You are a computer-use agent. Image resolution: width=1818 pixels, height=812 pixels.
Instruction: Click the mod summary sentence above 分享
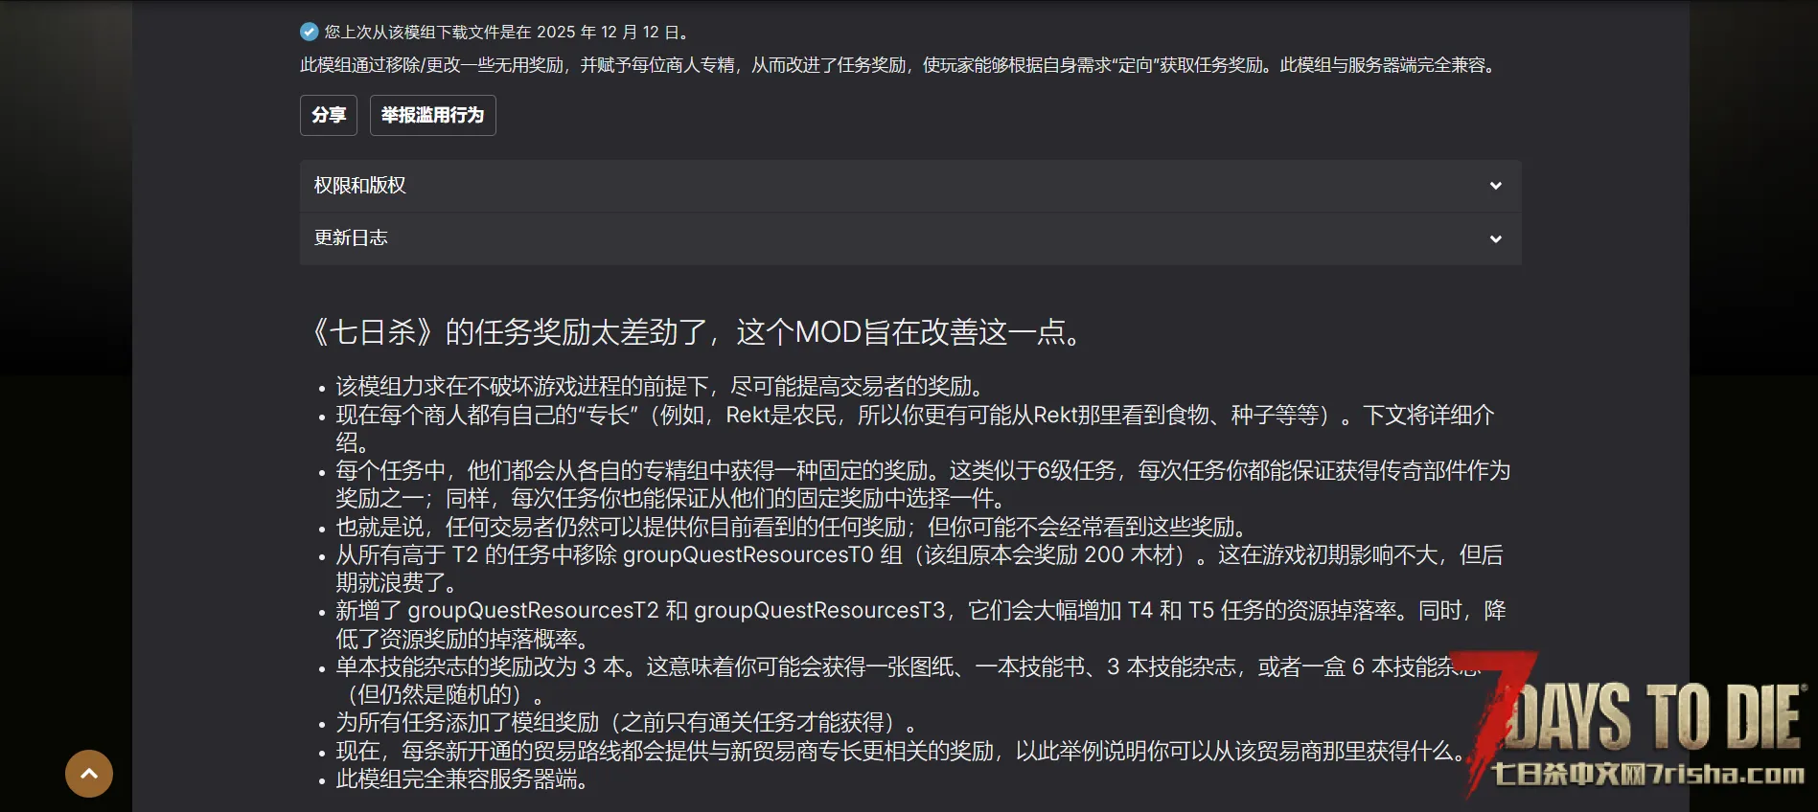coord(899,65)
